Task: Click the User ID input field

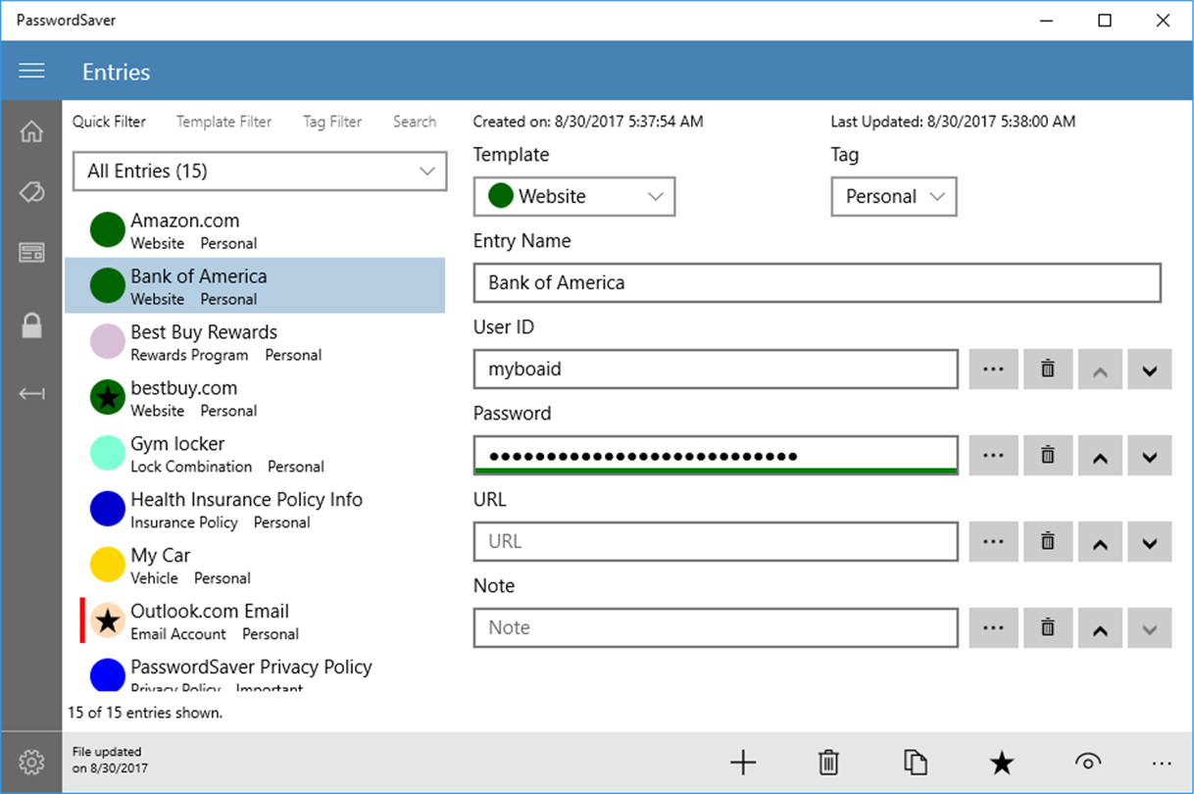Action: pyautogui.click(x=716, y=370)
